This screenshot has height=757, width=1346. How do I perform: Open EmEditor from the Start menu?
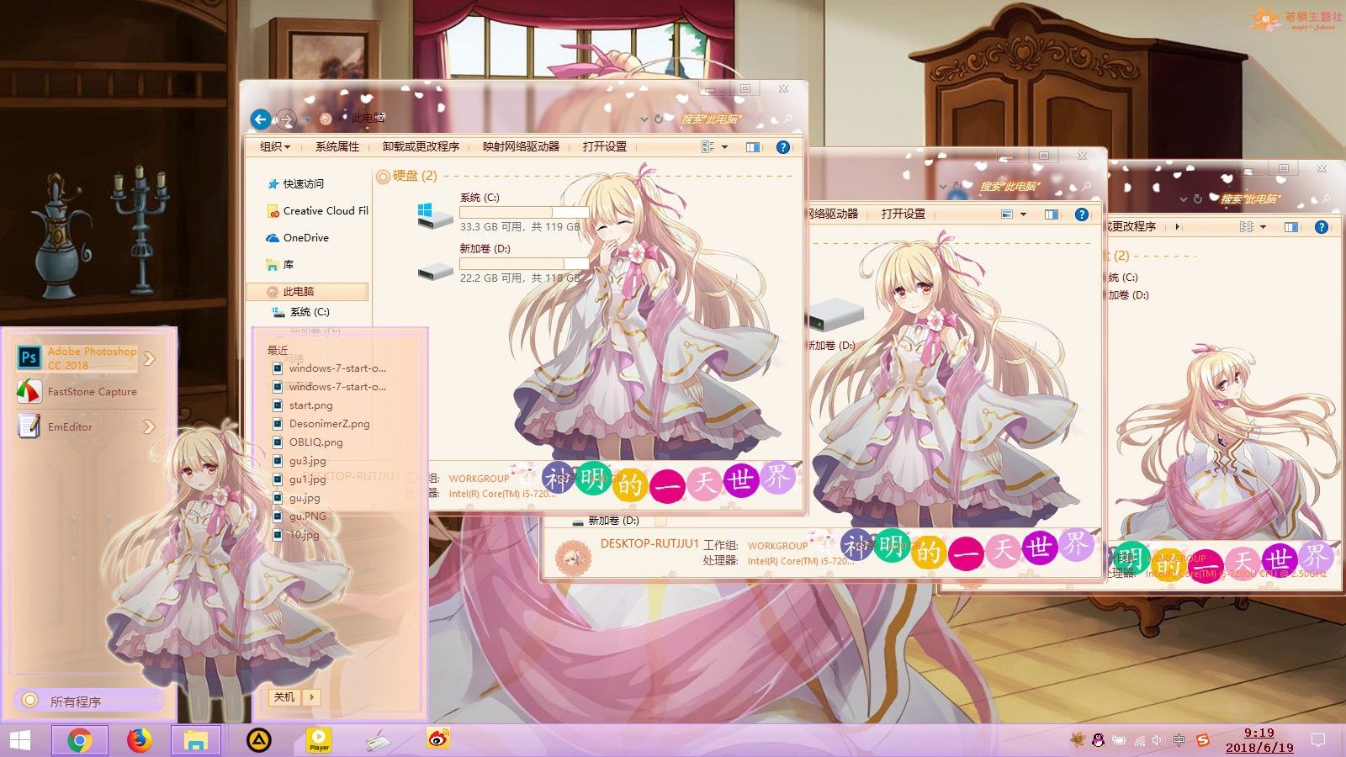(77, 426)
